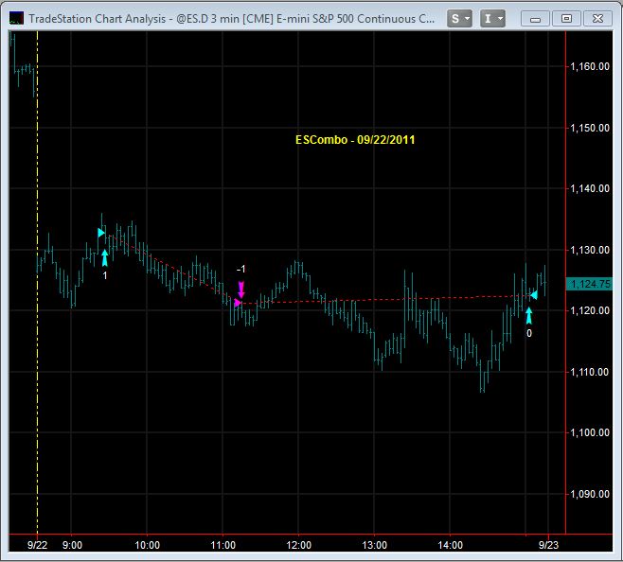Click the red dashed trade line after 12:00
Screen dimensions: 623x562
(x=379, y=300)
